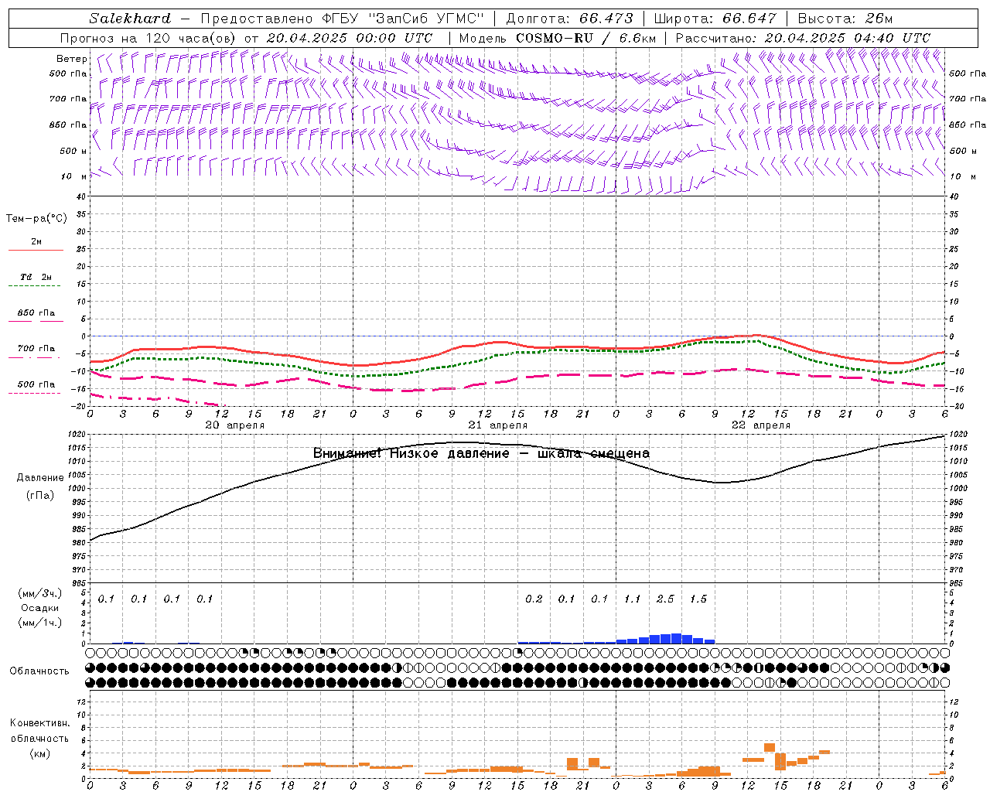The image size is (990, 792).
Task: Click the "0.2" three-hour precipitation value
Action: coord(534,599)
